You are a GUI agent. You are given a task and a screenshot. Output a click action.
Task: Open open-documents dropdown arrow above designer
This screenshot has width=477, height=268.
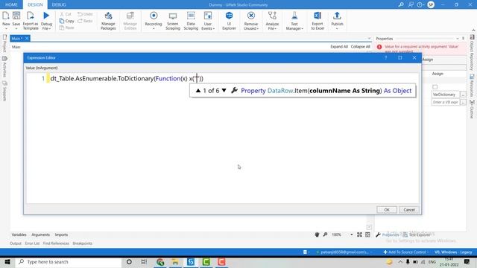click(x=369, y=39)
